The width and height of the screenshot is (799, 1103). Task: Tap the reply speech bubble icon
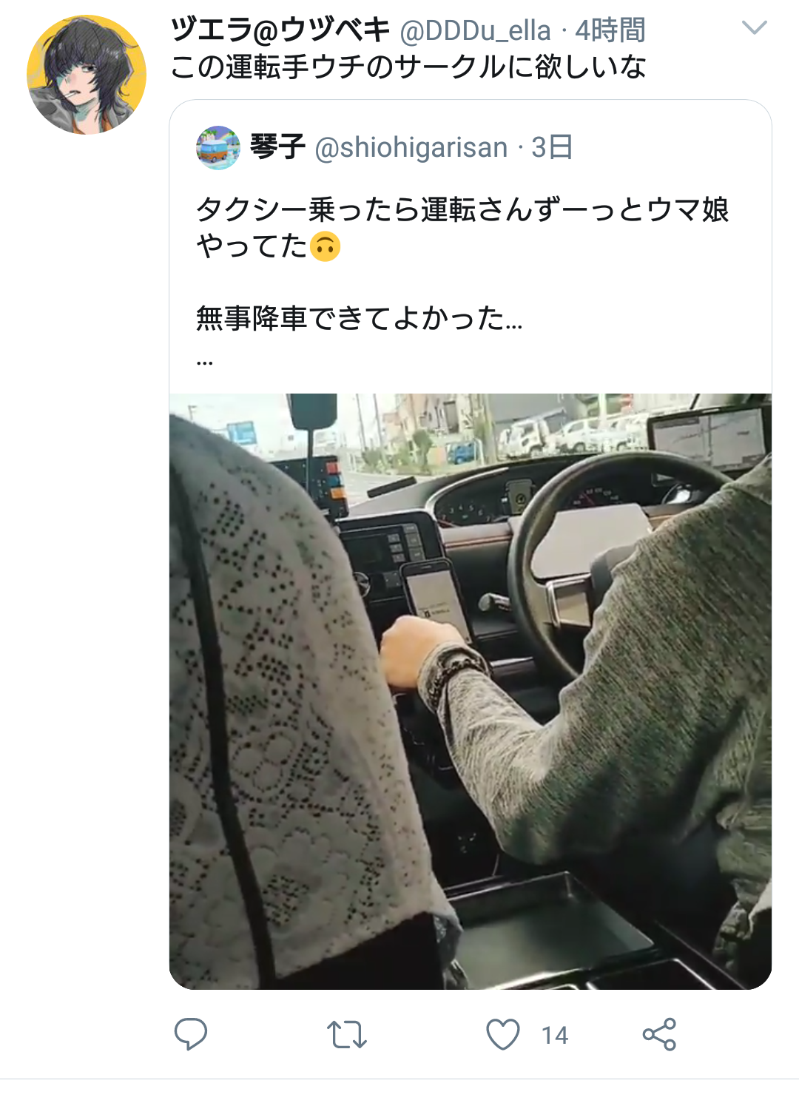pyautogui.click(x=190, y=1034)
